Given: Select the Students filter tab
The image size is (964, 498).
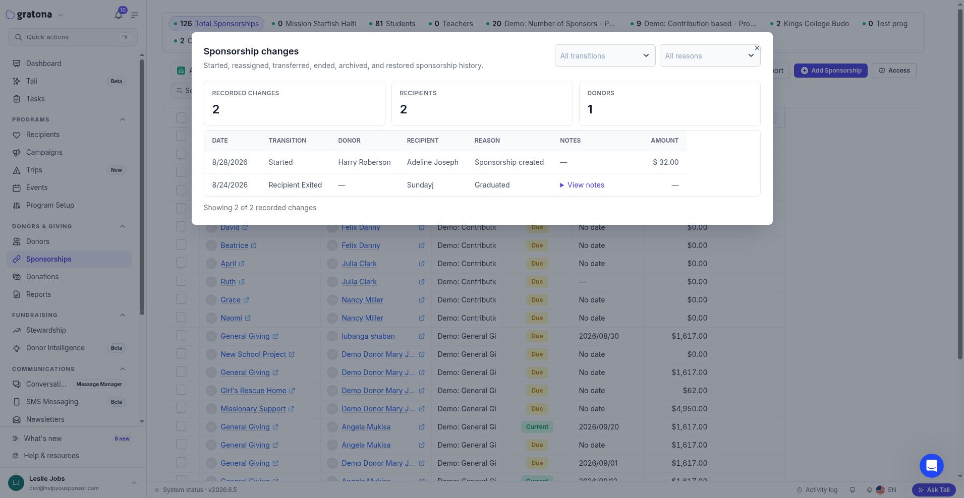Looking at the screenshot, I should pos(392,24).
